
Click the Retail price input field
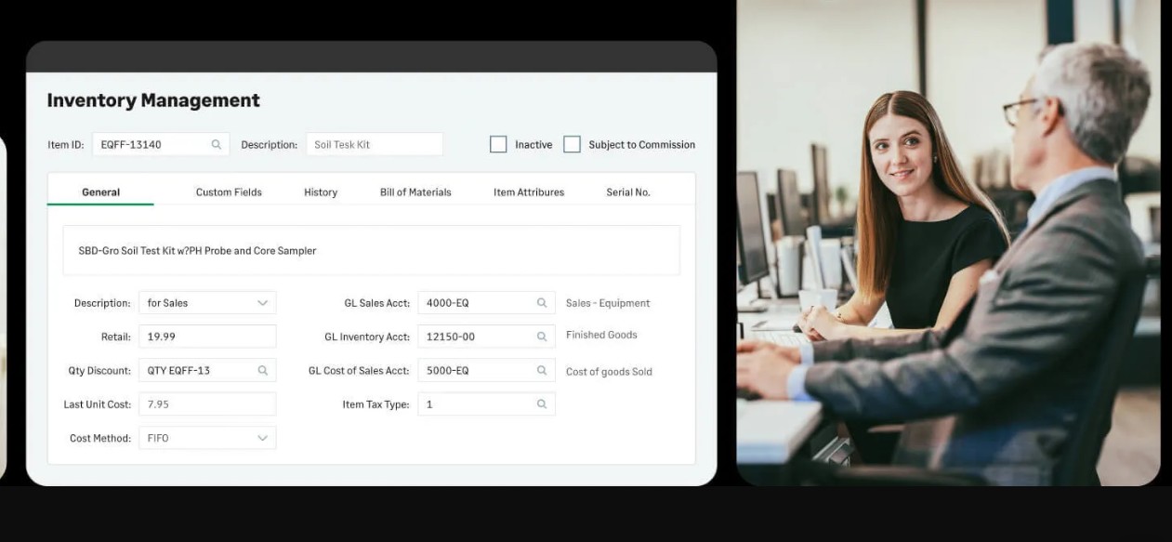pos(206,337)
